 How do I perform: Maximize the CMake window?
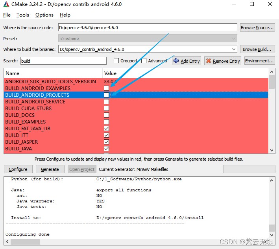click(x=252, y=4)
